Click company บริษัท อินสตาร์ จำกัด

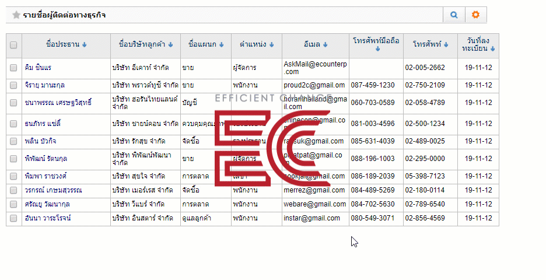click(x=142, y=218)
